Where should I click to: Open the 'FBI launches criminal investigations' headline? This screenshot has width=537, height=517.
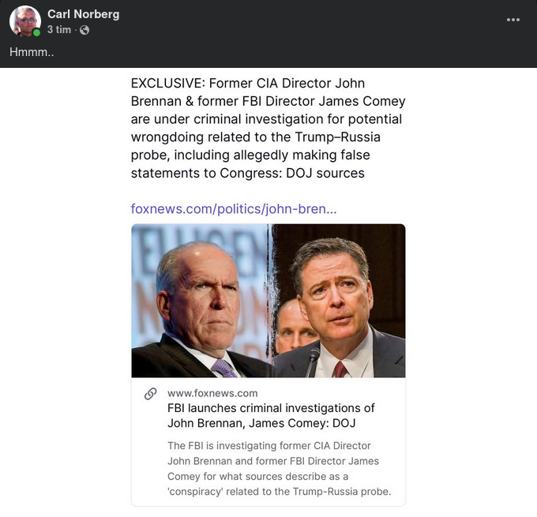coord(271,415)
